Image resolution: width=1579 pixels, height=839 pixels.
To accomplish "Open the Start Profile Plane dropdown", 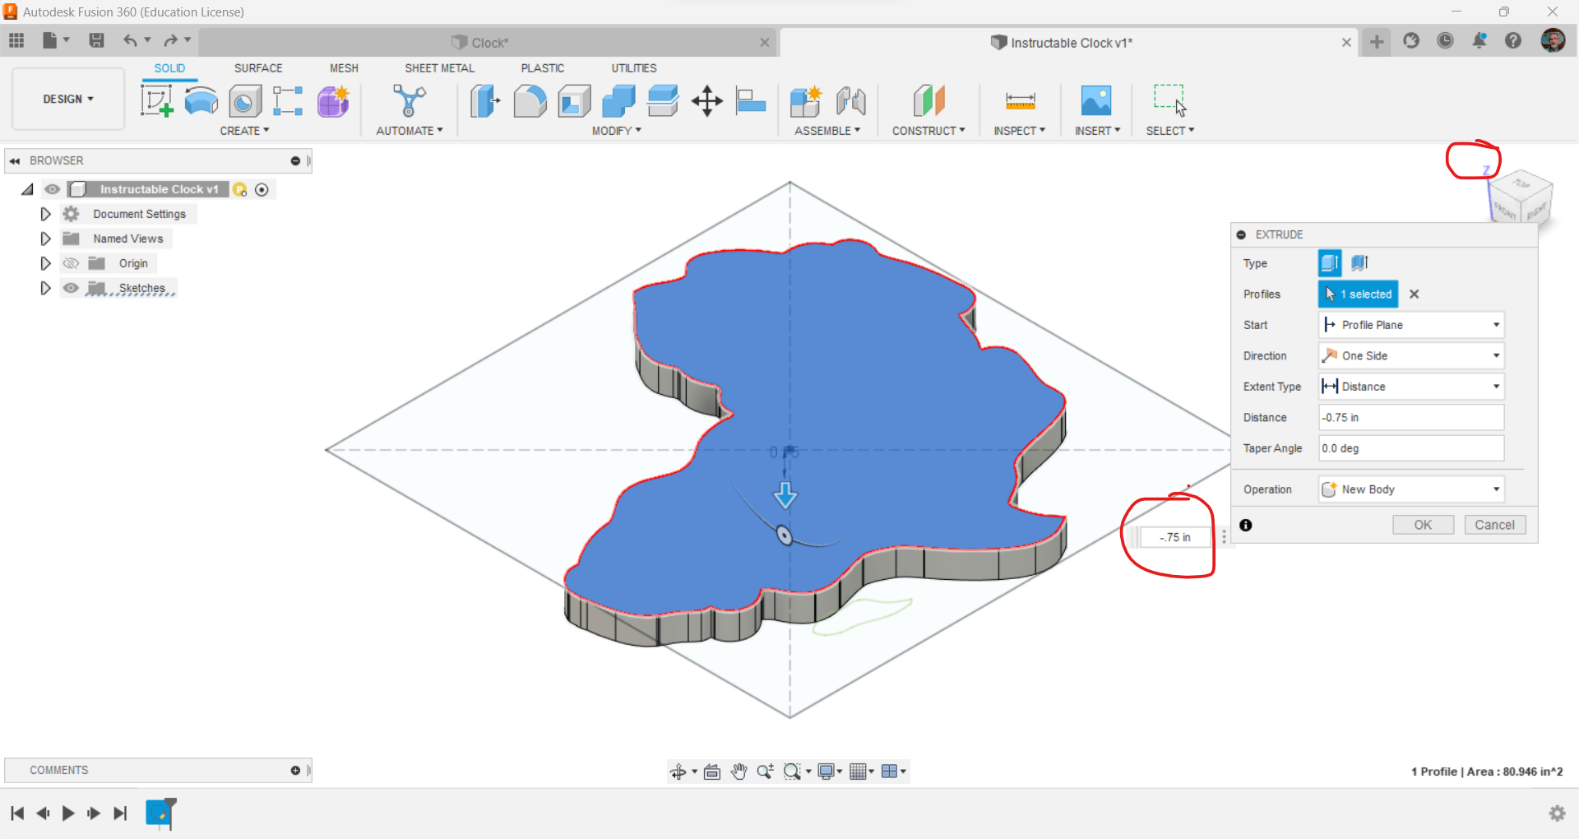I will click(x=1411, y=325).
